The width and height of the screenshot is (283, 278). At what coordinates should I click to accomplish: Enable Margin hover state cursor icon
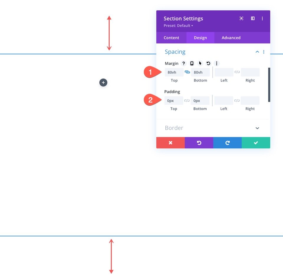pyautogui.click(x=200, y=63)
